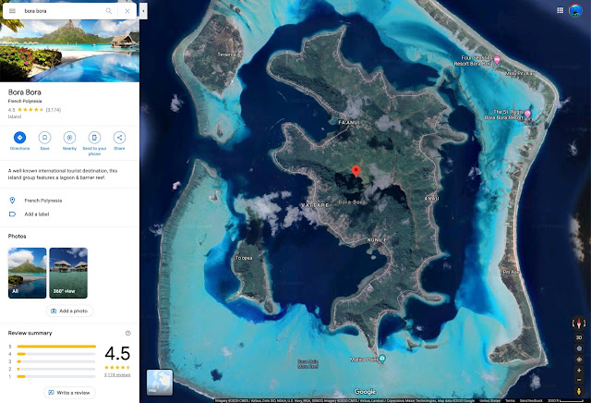Click the 'bora bora' search field
This screenshot has height=403, width=591.
(62, 11)
